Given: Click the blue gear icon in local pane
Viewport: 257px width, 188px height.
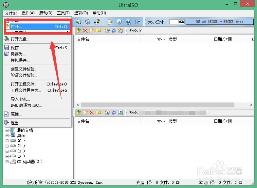Looking at the screenshot, I should [114, 112].
